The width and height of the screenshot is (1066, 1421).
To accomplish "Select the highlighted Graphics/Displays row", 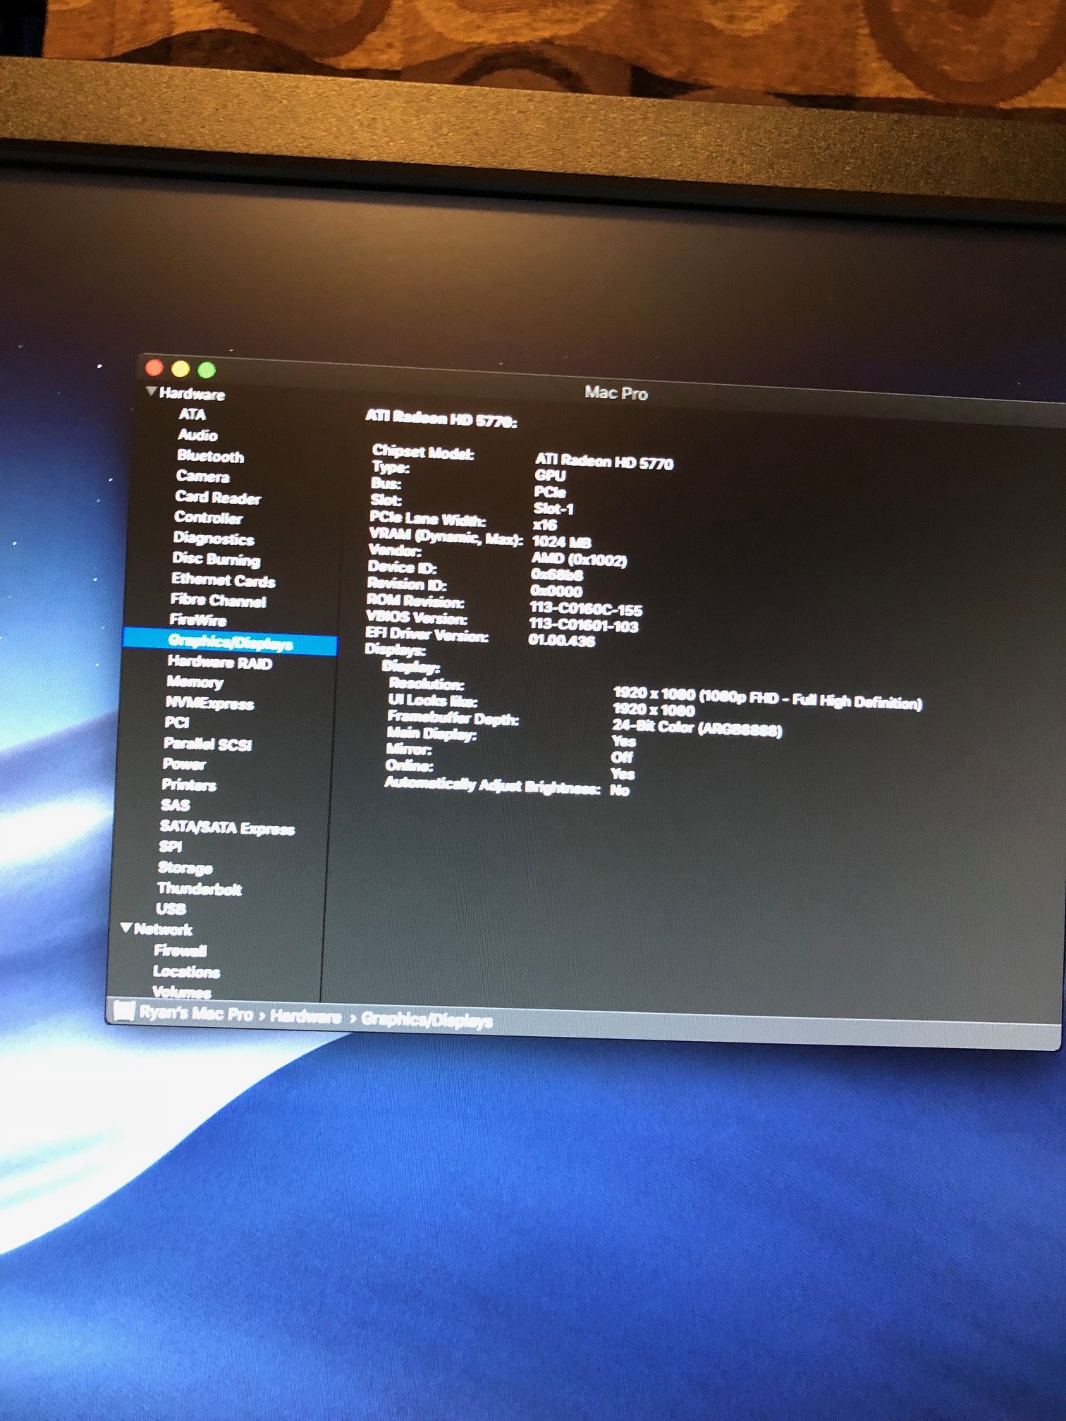I will (x=230, y=643).
